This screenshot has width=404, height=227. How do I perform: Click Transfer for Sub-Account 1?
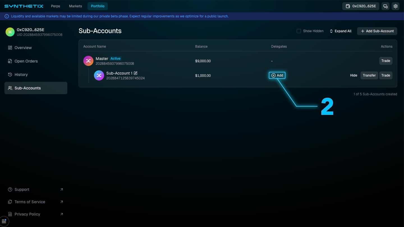click(x=369, y=75)
